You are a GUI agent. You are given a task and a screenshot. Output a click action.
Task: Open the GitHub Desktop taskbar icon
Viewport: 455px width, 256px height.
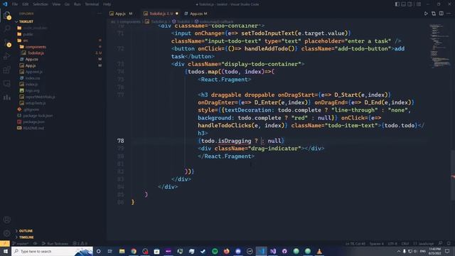tap(284, 251)
